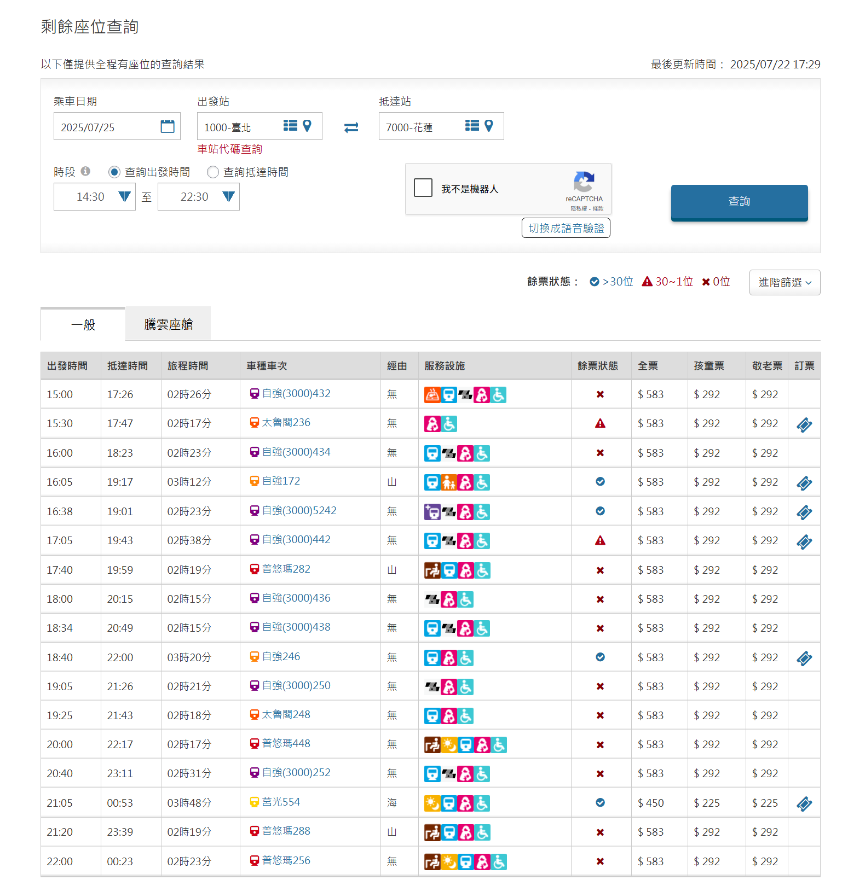Click nursing room icon in 自強246 row
The width and height of the screenshot is (848, 880).
click(449, 658)
